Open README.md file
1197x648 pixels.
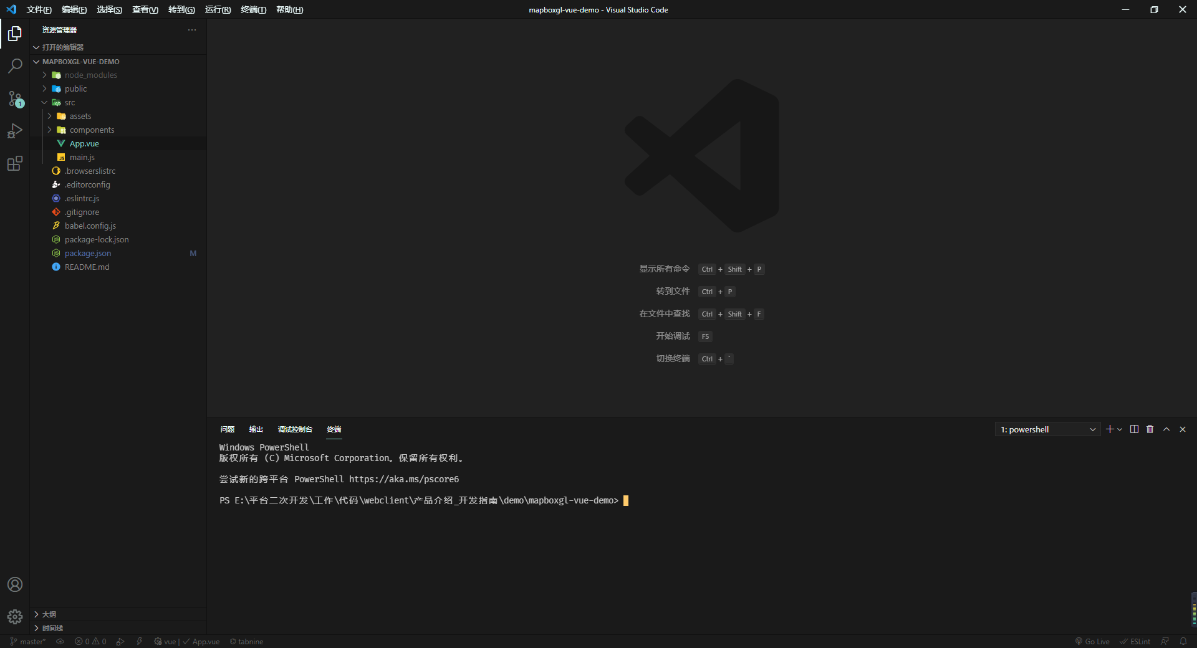[118, 267]
